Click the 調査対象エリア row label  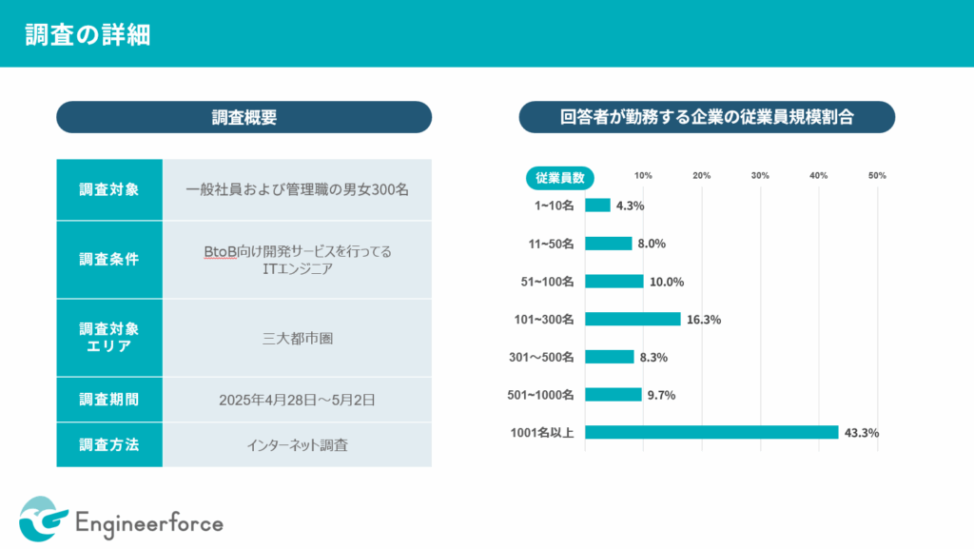pyautogui.click(x=109, y=337)
